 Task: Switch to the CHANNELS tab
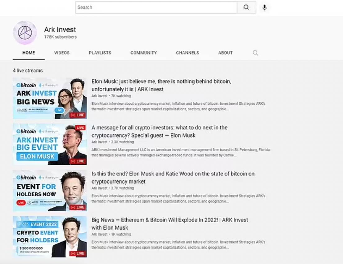pyautogui.click(x=187, y=53)
